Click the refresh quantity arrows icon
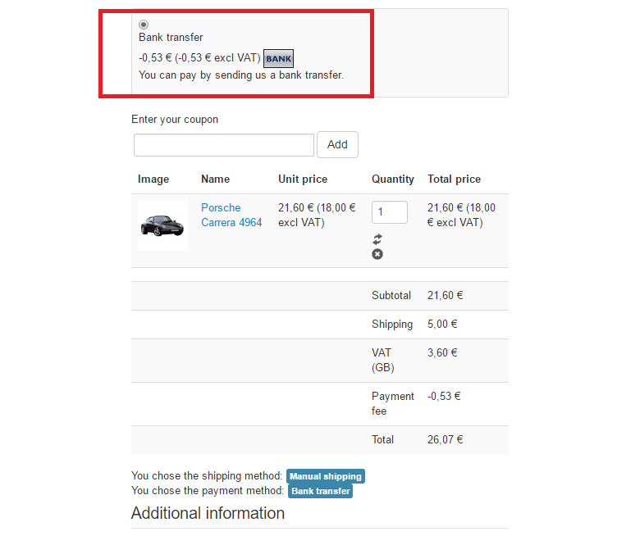This screenshot has height=536, width=617. [x=377, y=238]
